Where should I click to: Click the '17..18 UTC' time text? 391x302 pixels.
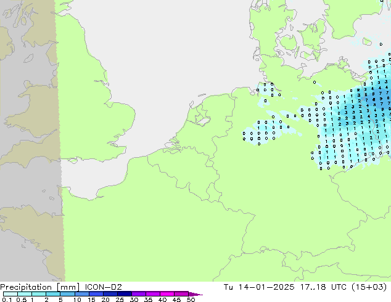323,287
